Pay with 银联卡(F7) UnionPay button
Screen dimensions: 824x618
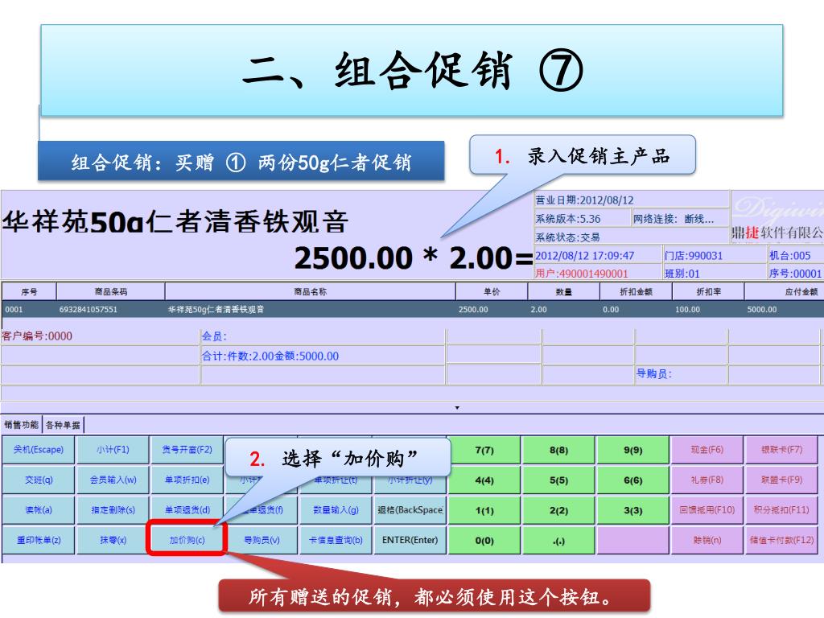click(781, 450)
